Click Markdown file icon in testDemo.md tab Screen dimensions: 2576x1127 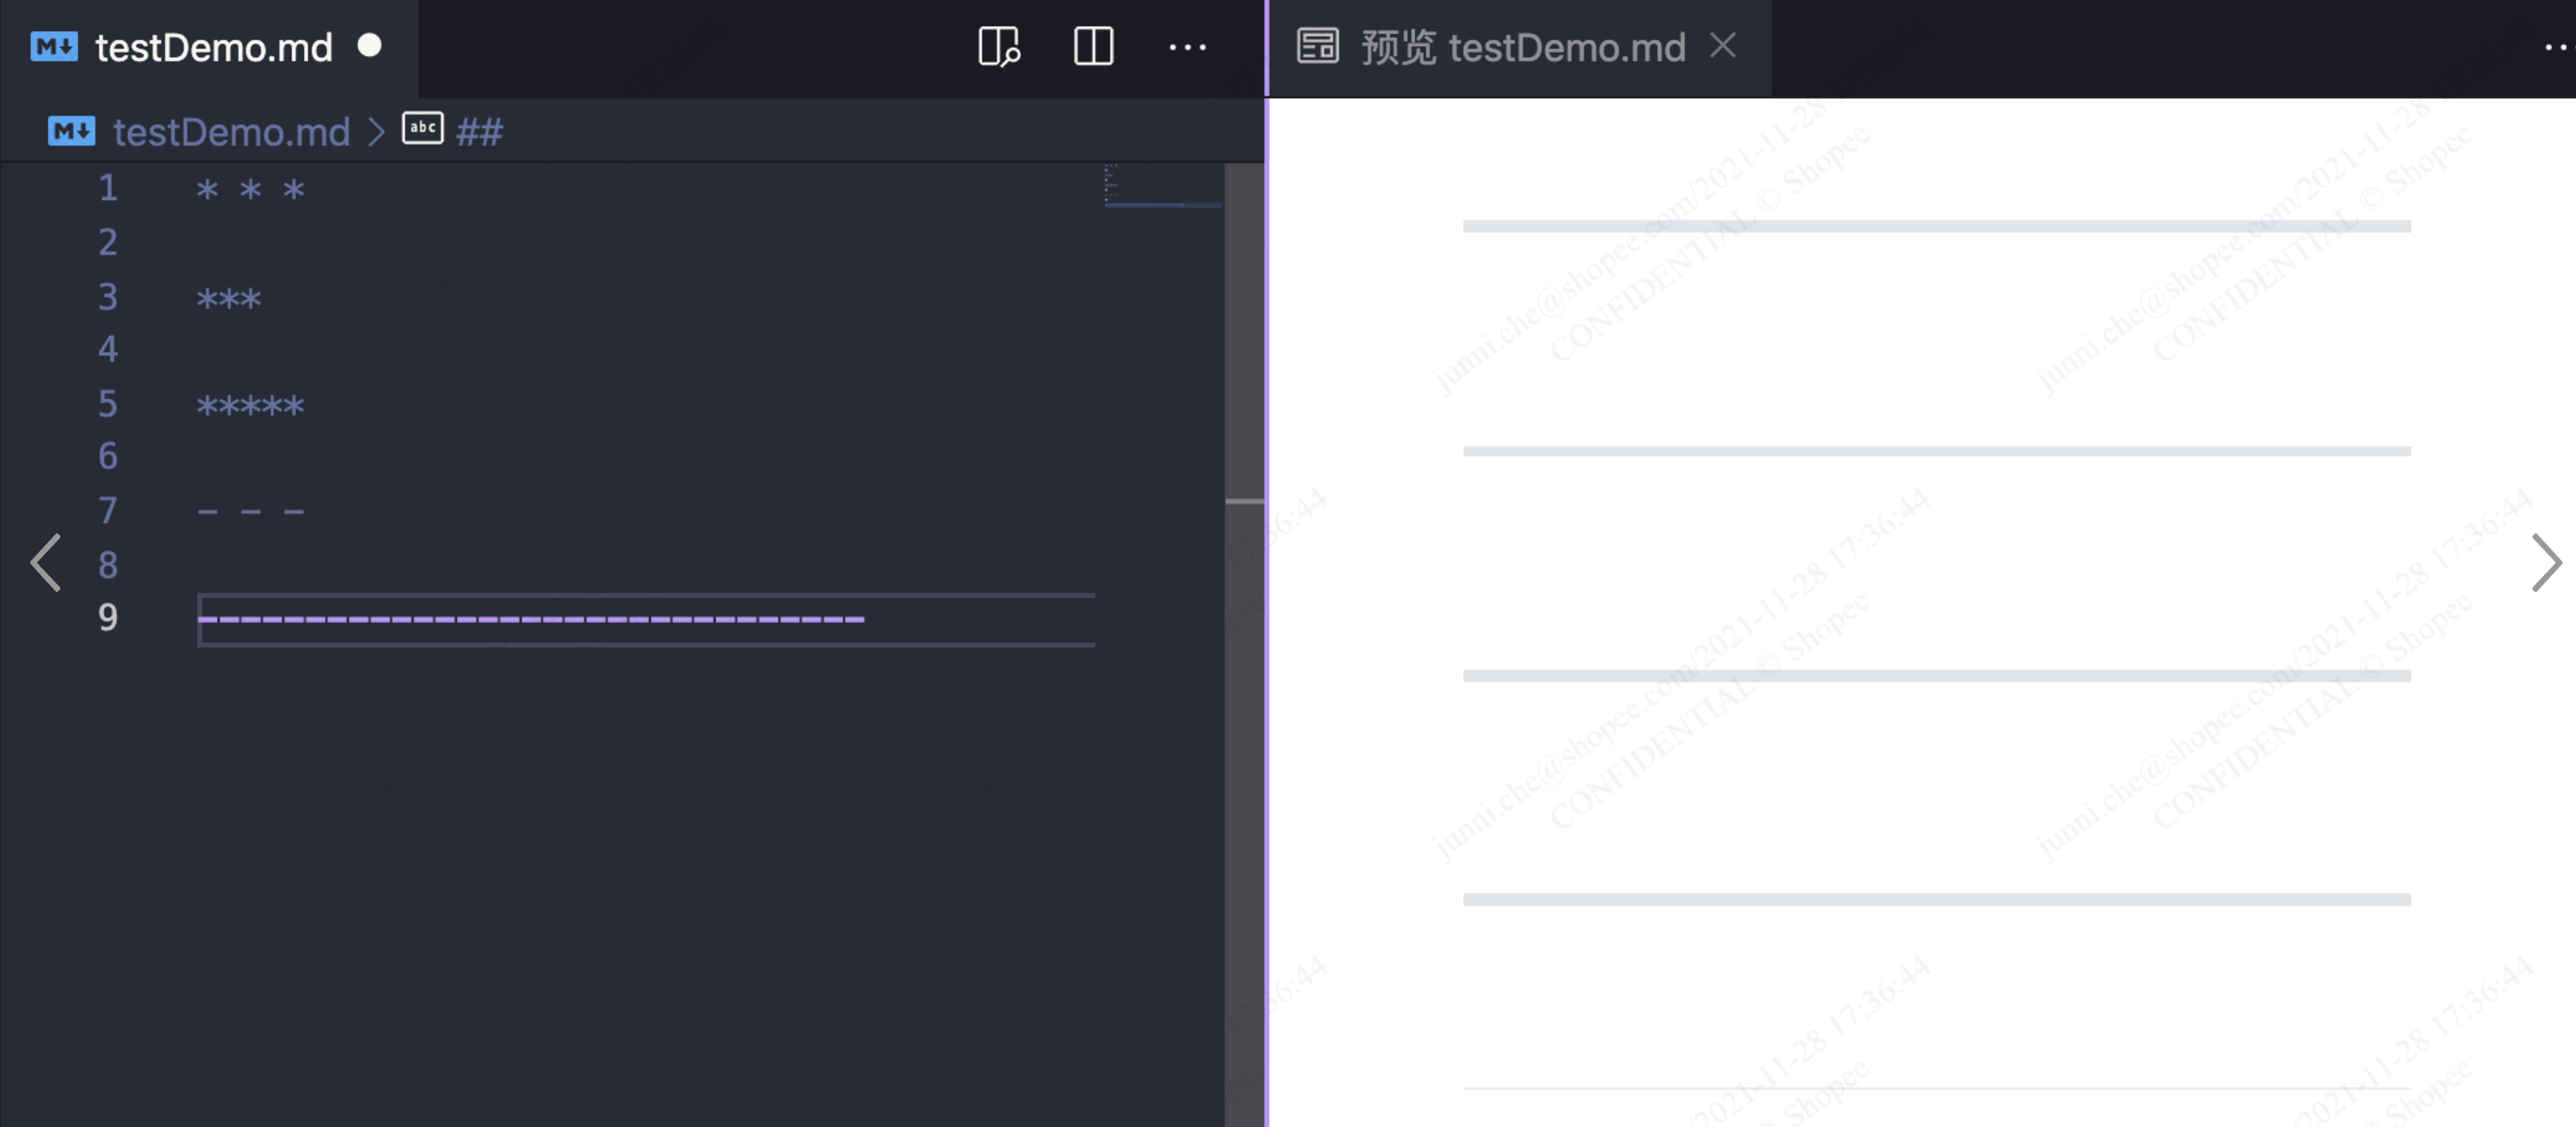(x=54, y=46)
